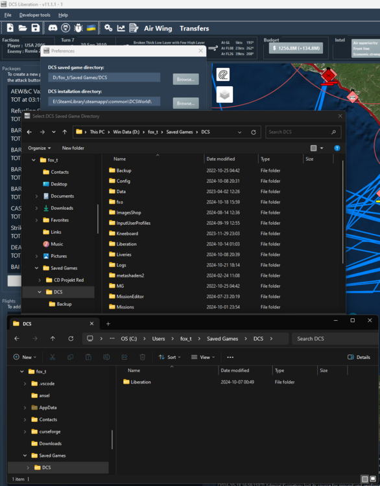Expand the CD Projekt Red tree node

click(x=40, y=280)
